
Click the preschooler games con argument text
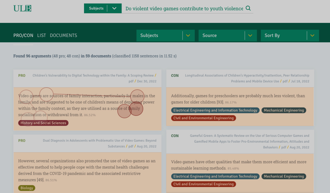click(238, 99)
